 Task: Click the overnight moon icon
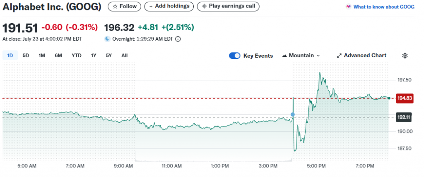108,39
